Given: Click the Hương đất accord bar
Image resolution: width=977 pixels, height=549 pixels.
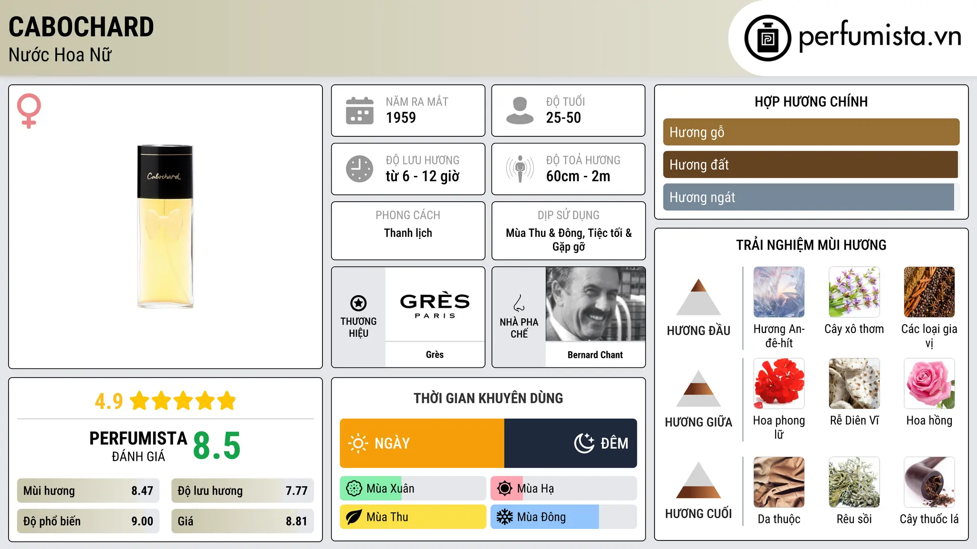Looking at the screenshot, I should (x=811, y=164).
